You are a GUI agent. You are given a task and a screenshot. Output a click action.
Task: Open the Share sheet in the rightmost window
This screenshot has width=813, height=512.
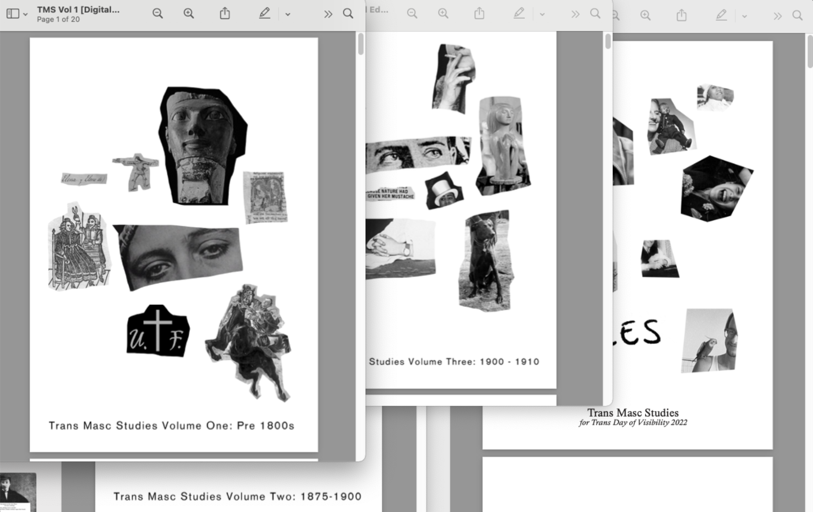pos(682,15)
